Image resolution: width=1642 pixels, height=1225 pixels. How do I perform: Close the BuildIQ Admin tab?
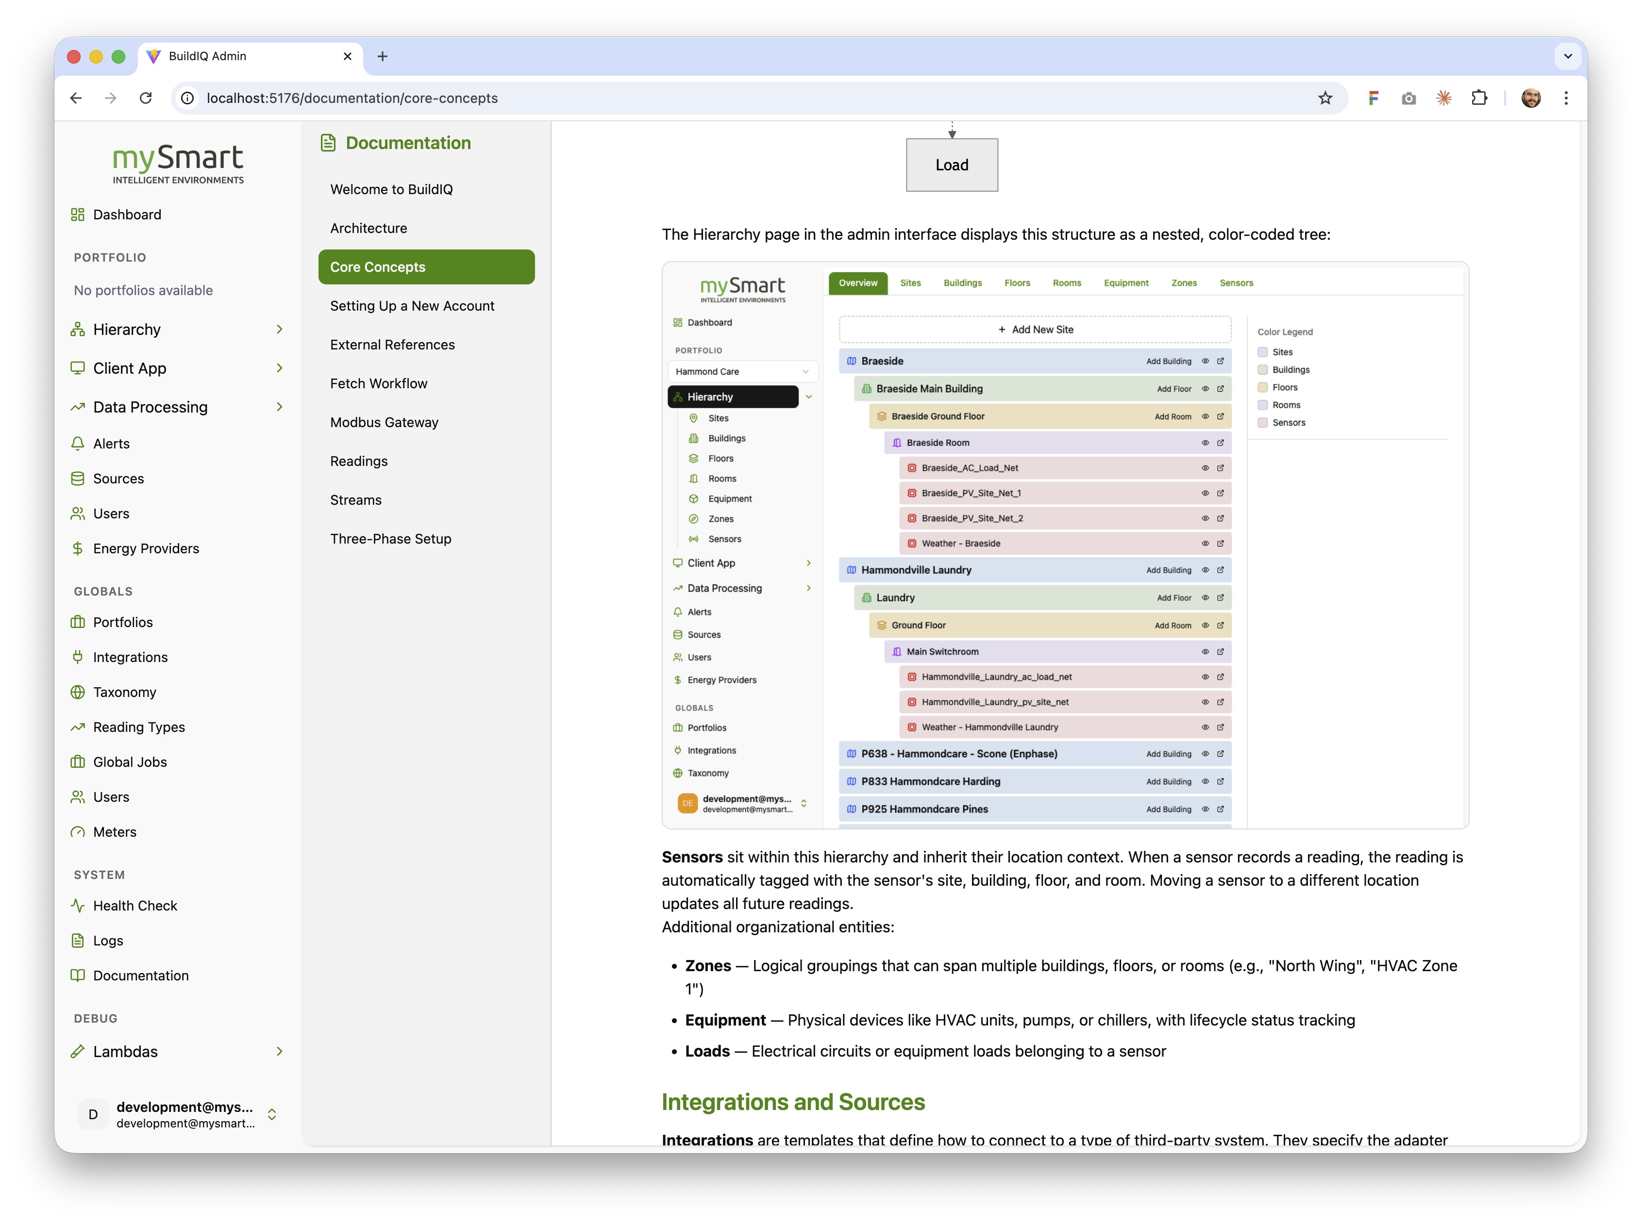347,56
